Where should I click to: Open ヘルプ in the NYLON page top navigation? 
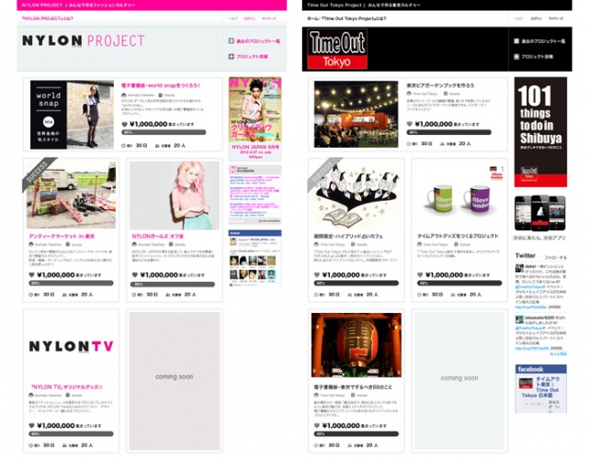coord(232,18)
